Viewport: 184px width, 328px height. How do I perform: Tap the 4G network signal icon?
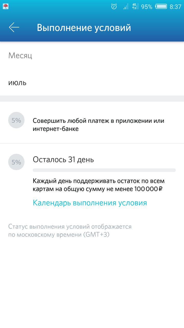click(x=135, y=7)
